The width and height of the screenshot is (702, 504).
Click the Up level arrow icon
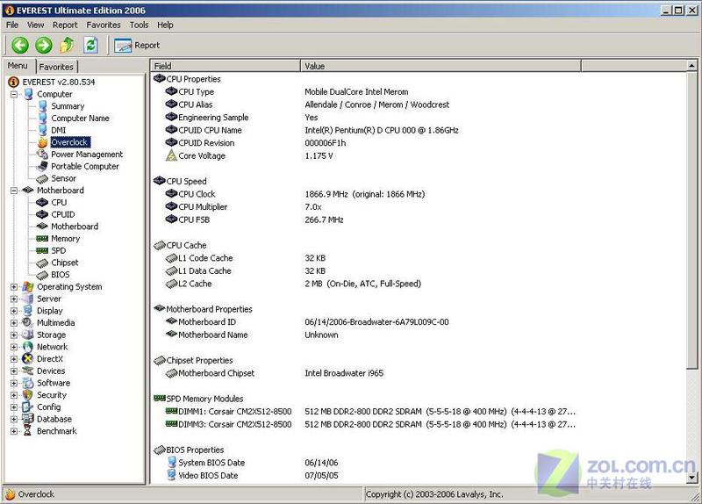(x=68, y=45)
